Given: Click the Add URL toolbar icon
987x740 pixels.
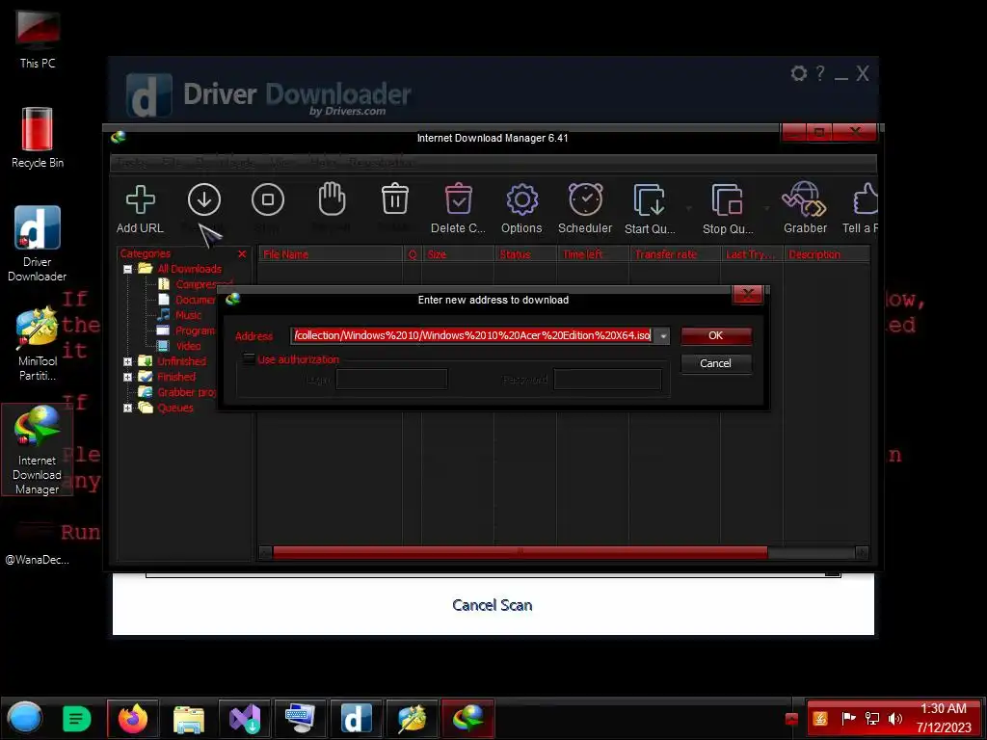Looking at the screenshot, I should (x=140, y=200).
